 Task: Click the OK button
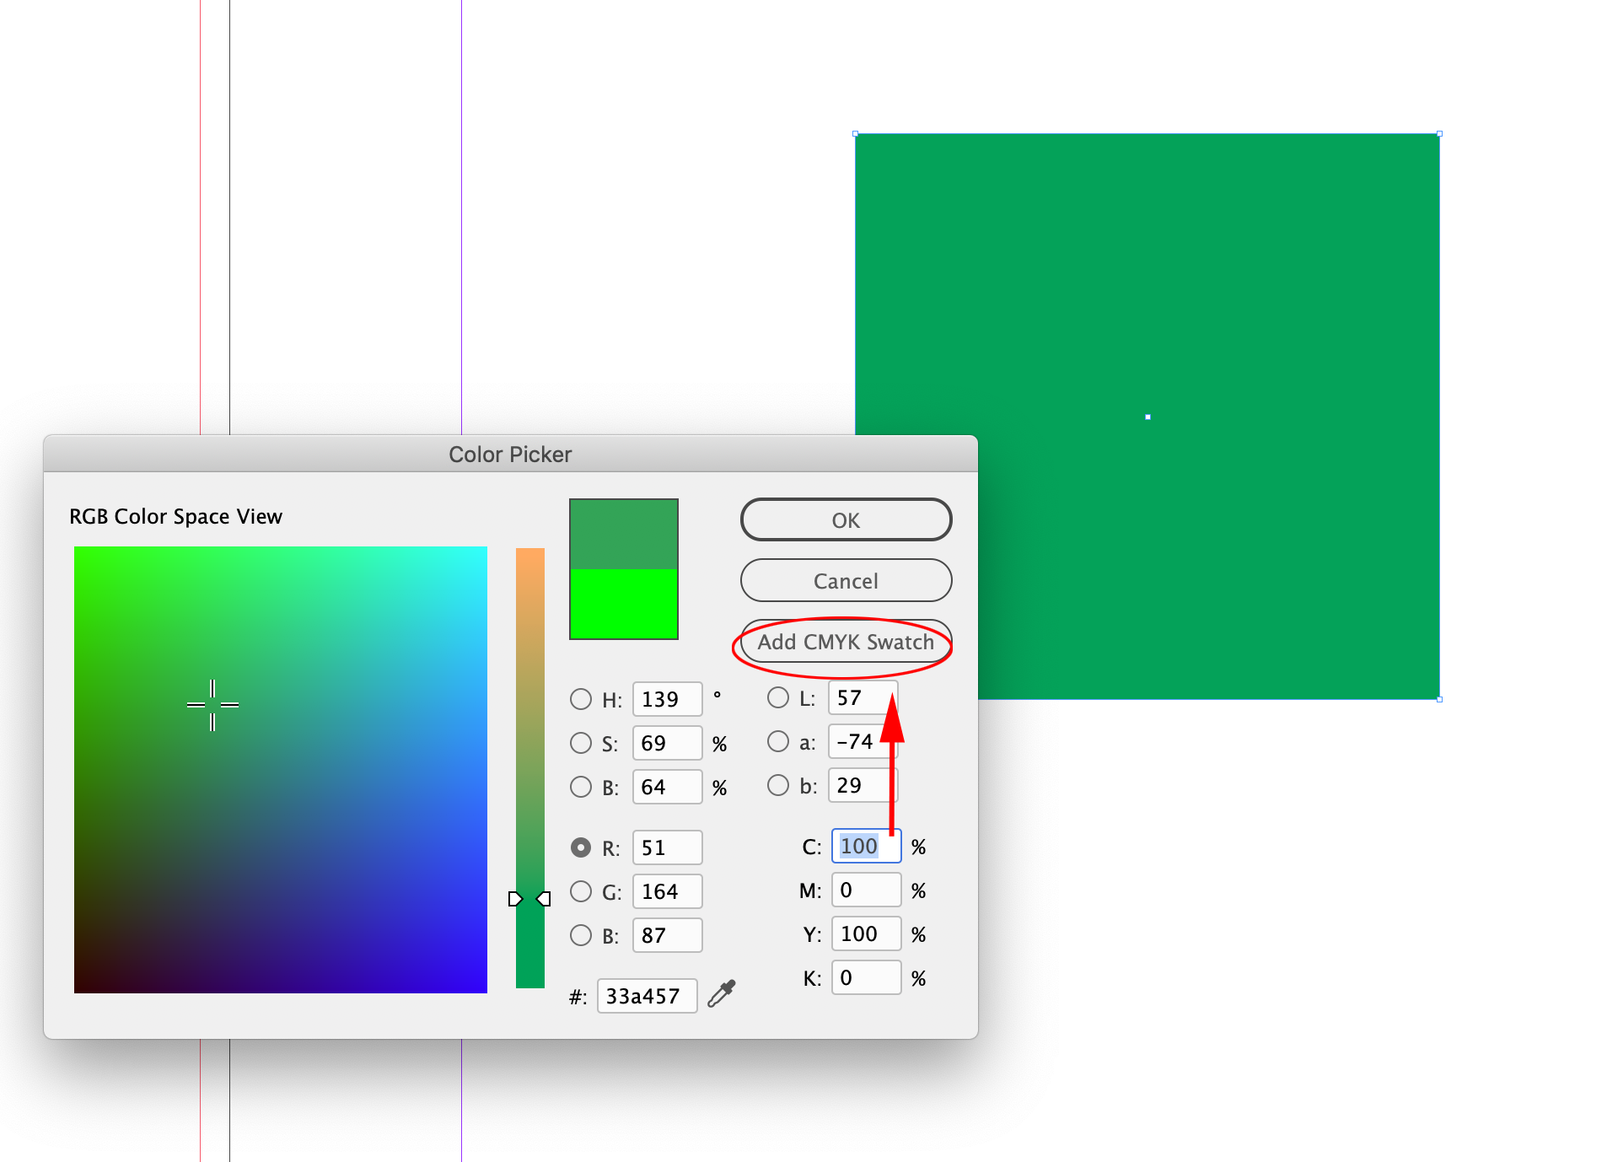(x=845, y=519)
